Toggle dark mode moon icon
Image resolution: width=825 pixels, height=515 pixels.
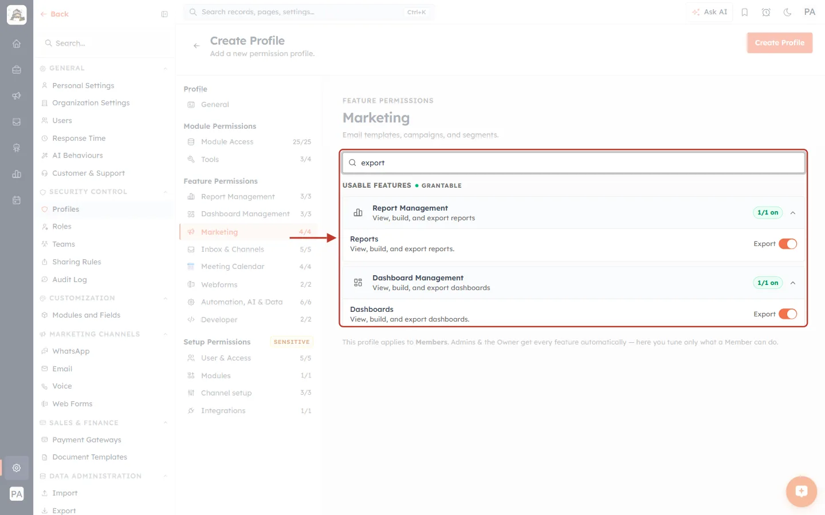tap(788, 12)
